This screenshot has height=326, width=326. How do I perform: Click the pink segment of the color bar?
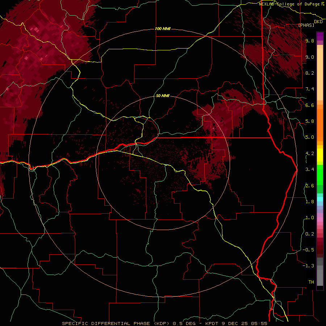tap(320, 220)
